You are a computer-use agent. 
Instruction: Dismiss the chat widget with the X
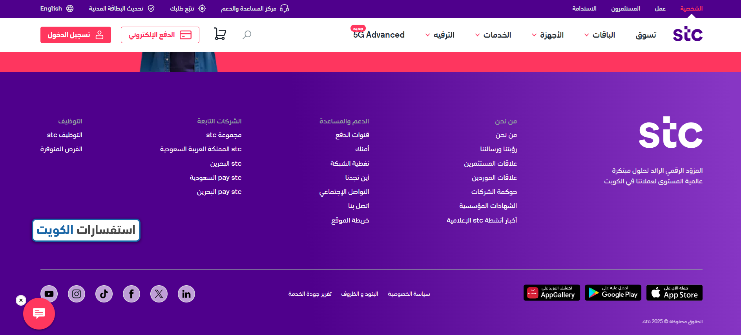[21, 301]
